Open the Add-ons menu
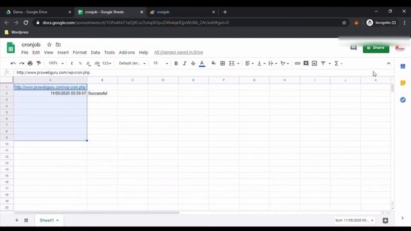Screen dimensions: 411x231 (127, 53)
